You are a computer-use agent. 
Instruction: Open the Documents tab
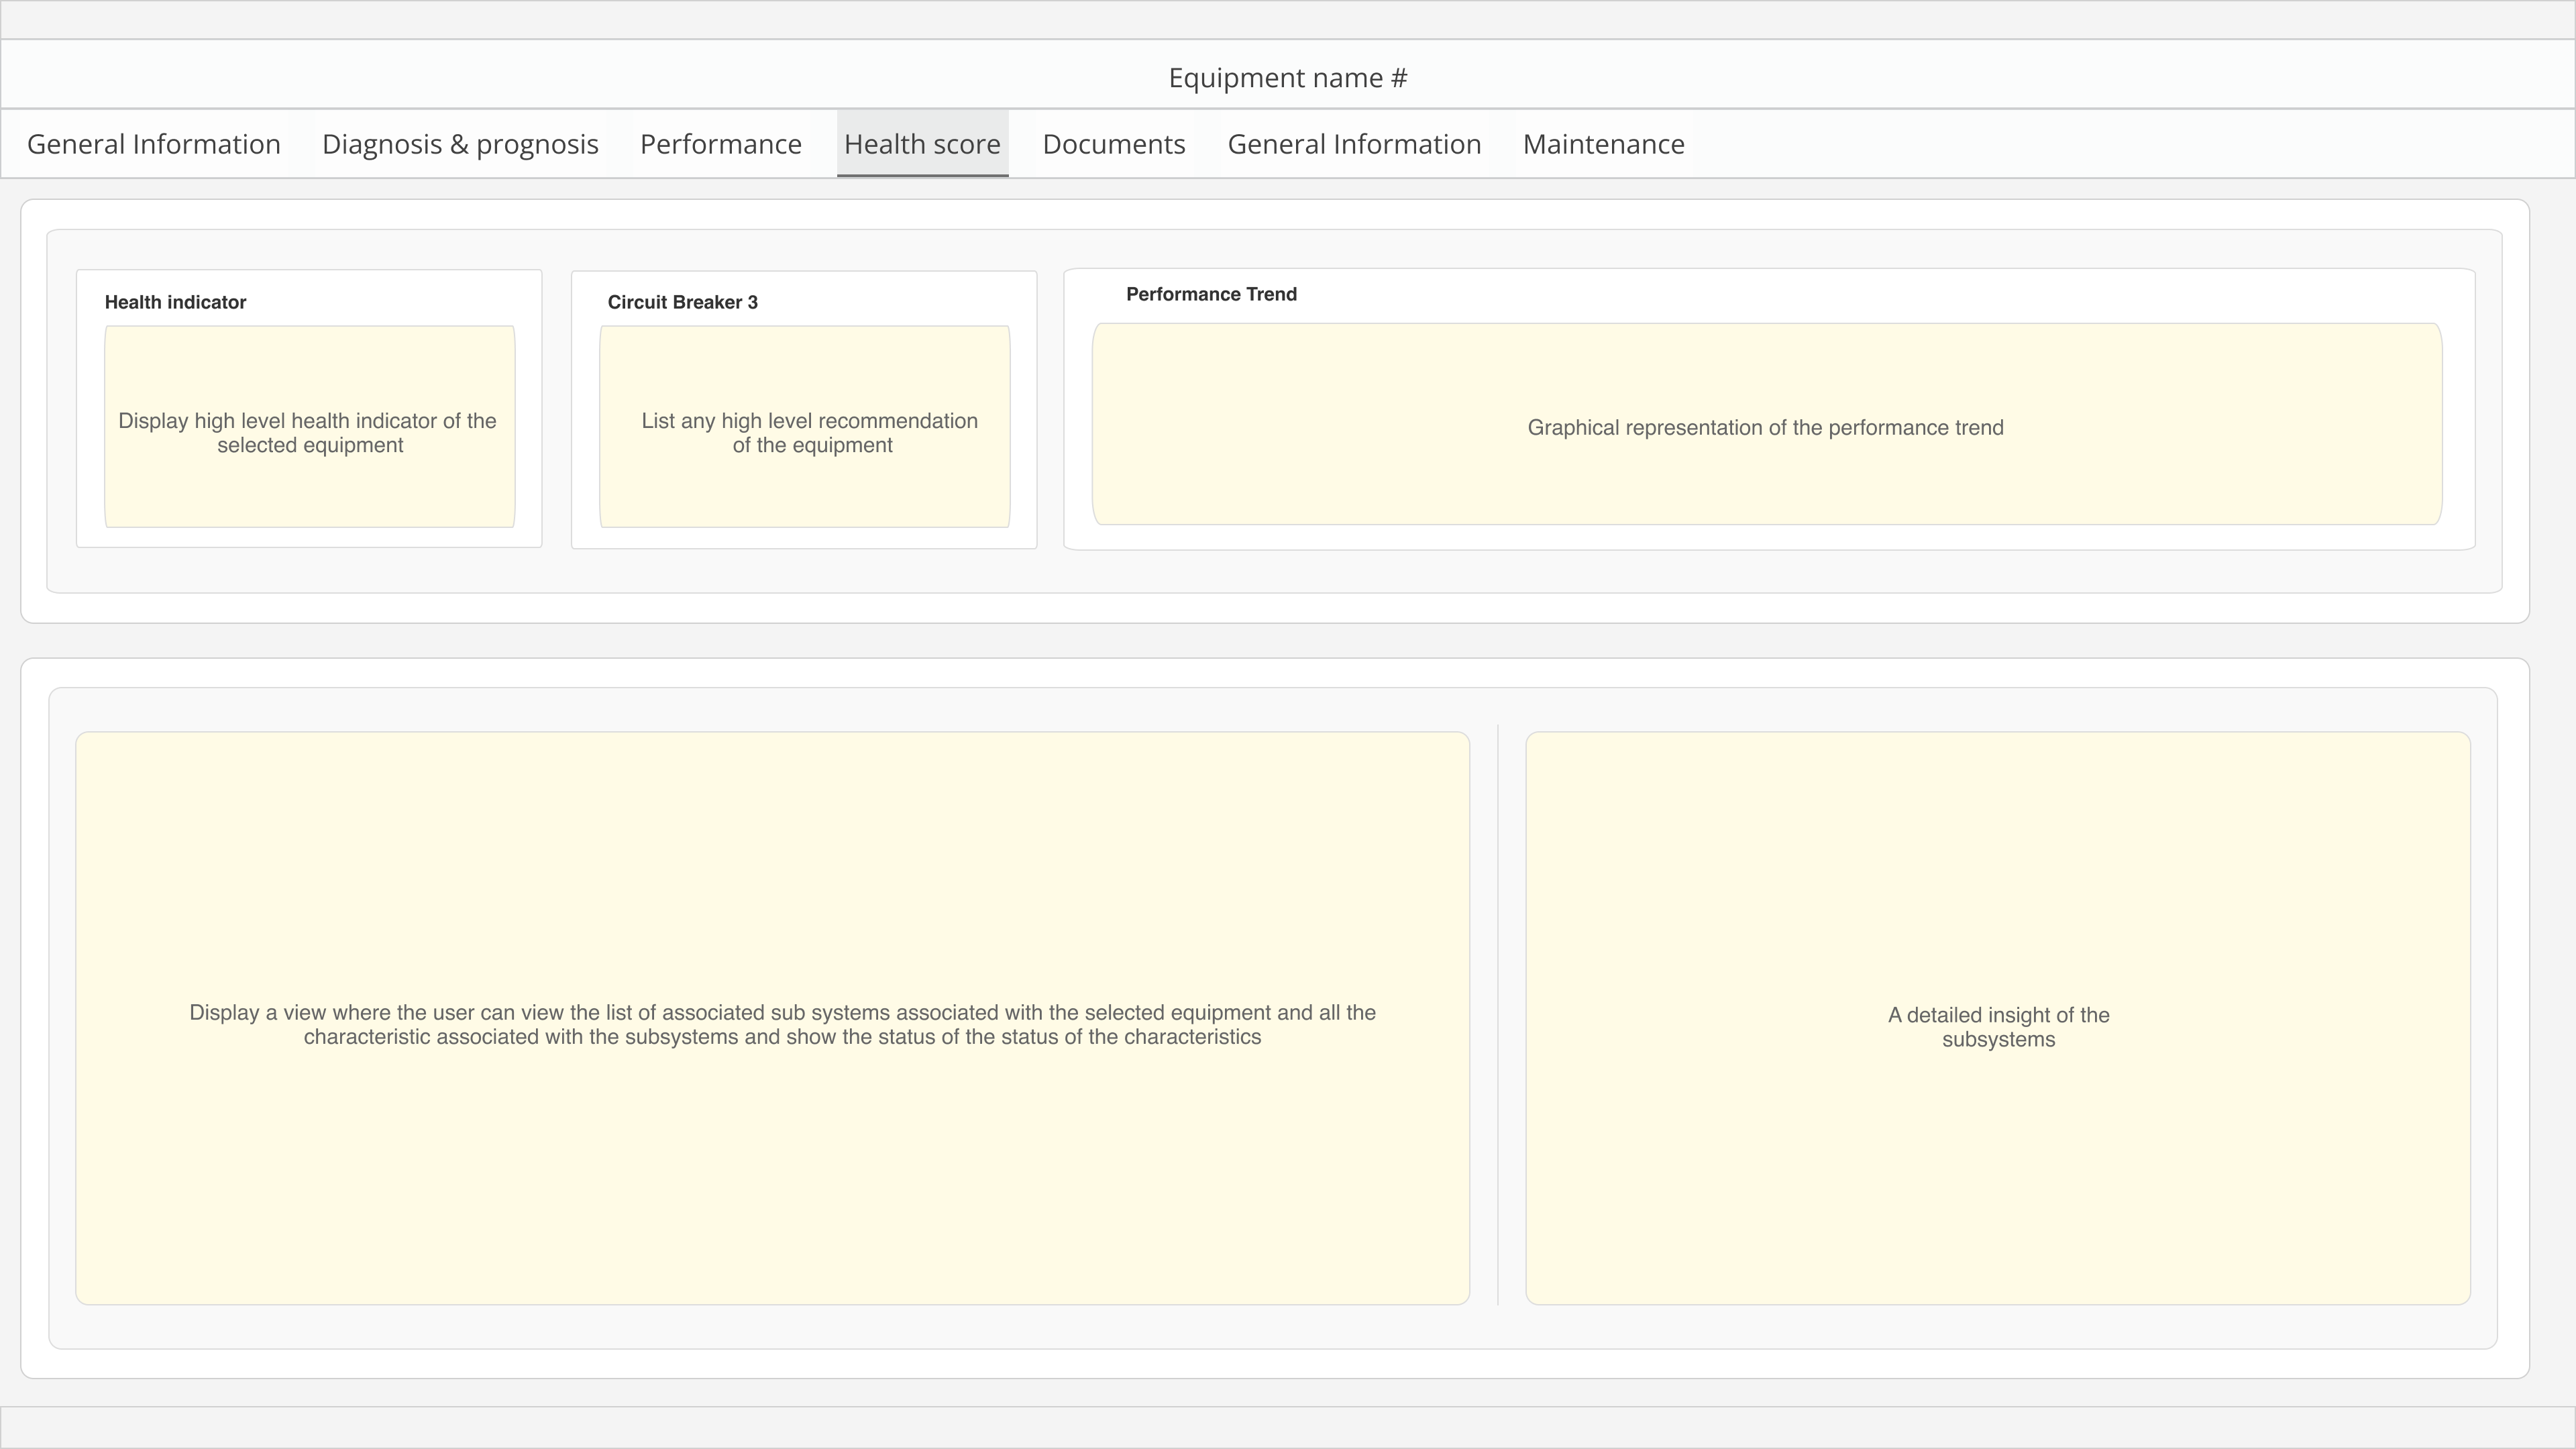[1113, 144]
